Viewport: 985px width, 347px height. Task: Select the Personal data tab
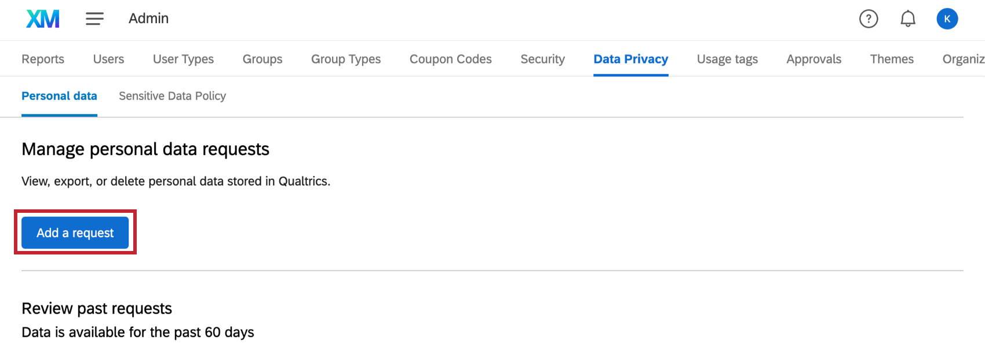tap(59, 96)
